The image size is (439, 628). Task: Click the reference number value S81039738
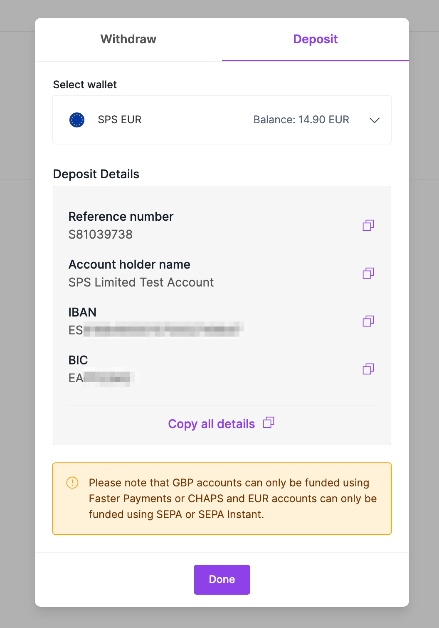[x=101, y=234]
